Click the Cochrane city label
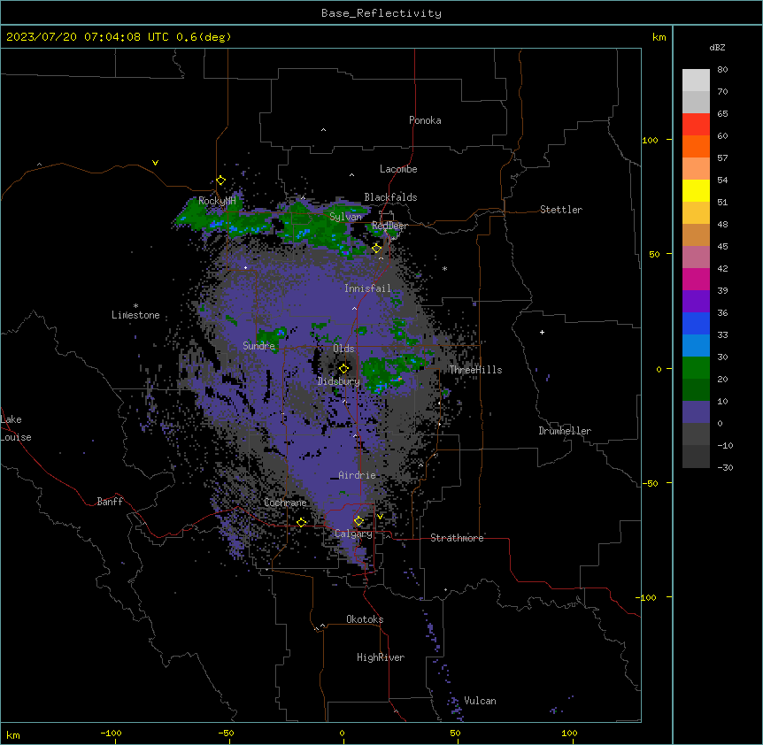The width and height of the screenshot is (763, 745). point(285,503)
